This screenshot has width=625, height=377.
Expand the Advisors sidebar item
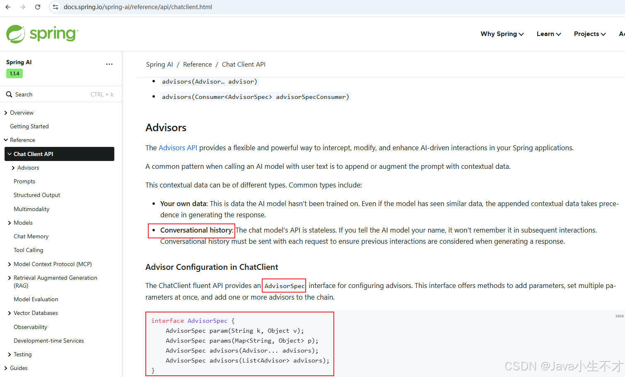[13, 168]
